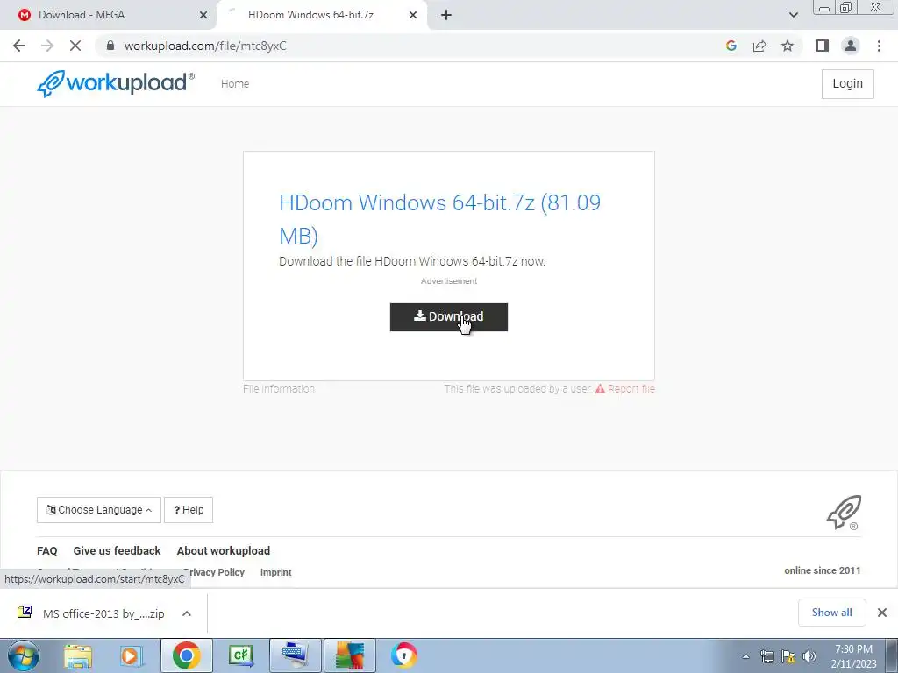Click the browser back arrow

[x=19, y=46]
